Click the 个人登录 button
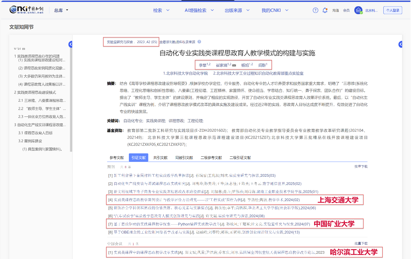The image size is (411, 259). point(393,10)
